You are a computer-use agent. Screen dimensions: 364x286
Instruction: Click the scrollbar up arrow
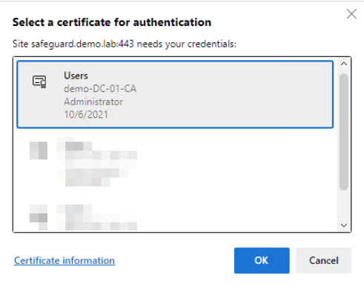click(344, 64)
